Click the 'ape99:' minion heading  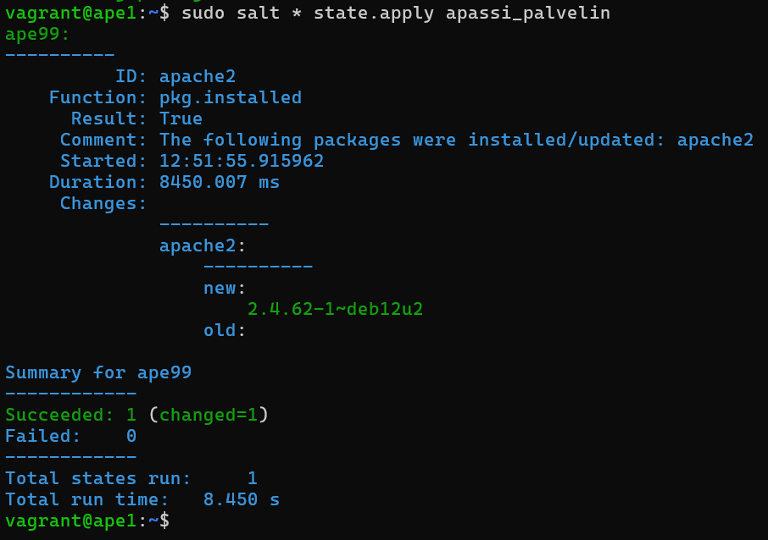click(x=37, y=34)
